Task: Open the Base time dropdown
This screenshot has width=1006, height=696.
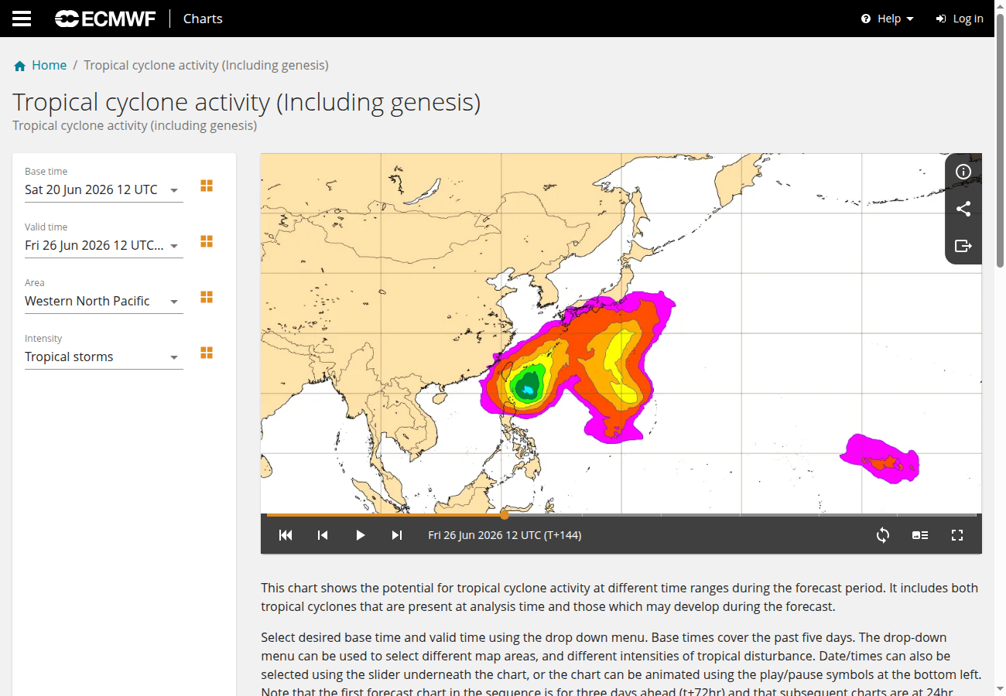Action: (x=104, y=190)
